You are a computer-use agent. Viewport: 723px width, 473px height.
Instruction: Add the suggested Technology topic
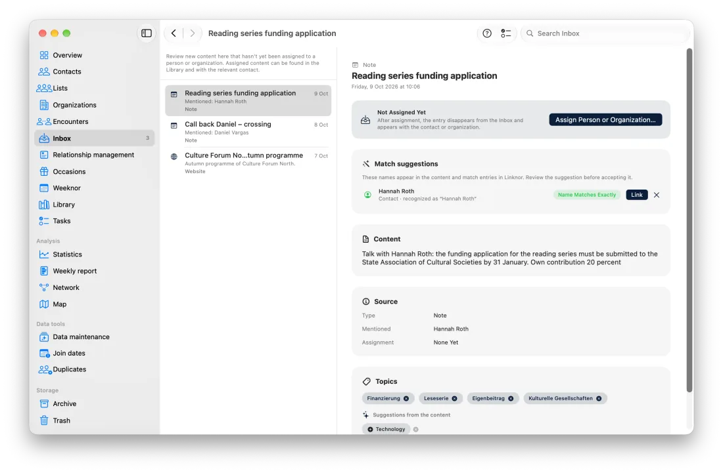pos(386,429)
